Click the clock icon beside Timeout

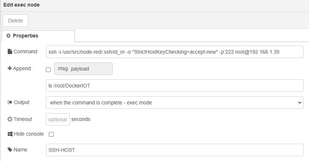[10, 119]
